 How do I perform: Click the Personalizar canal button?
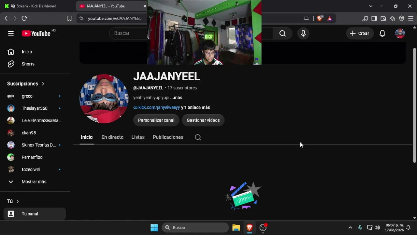pos(156,120)
